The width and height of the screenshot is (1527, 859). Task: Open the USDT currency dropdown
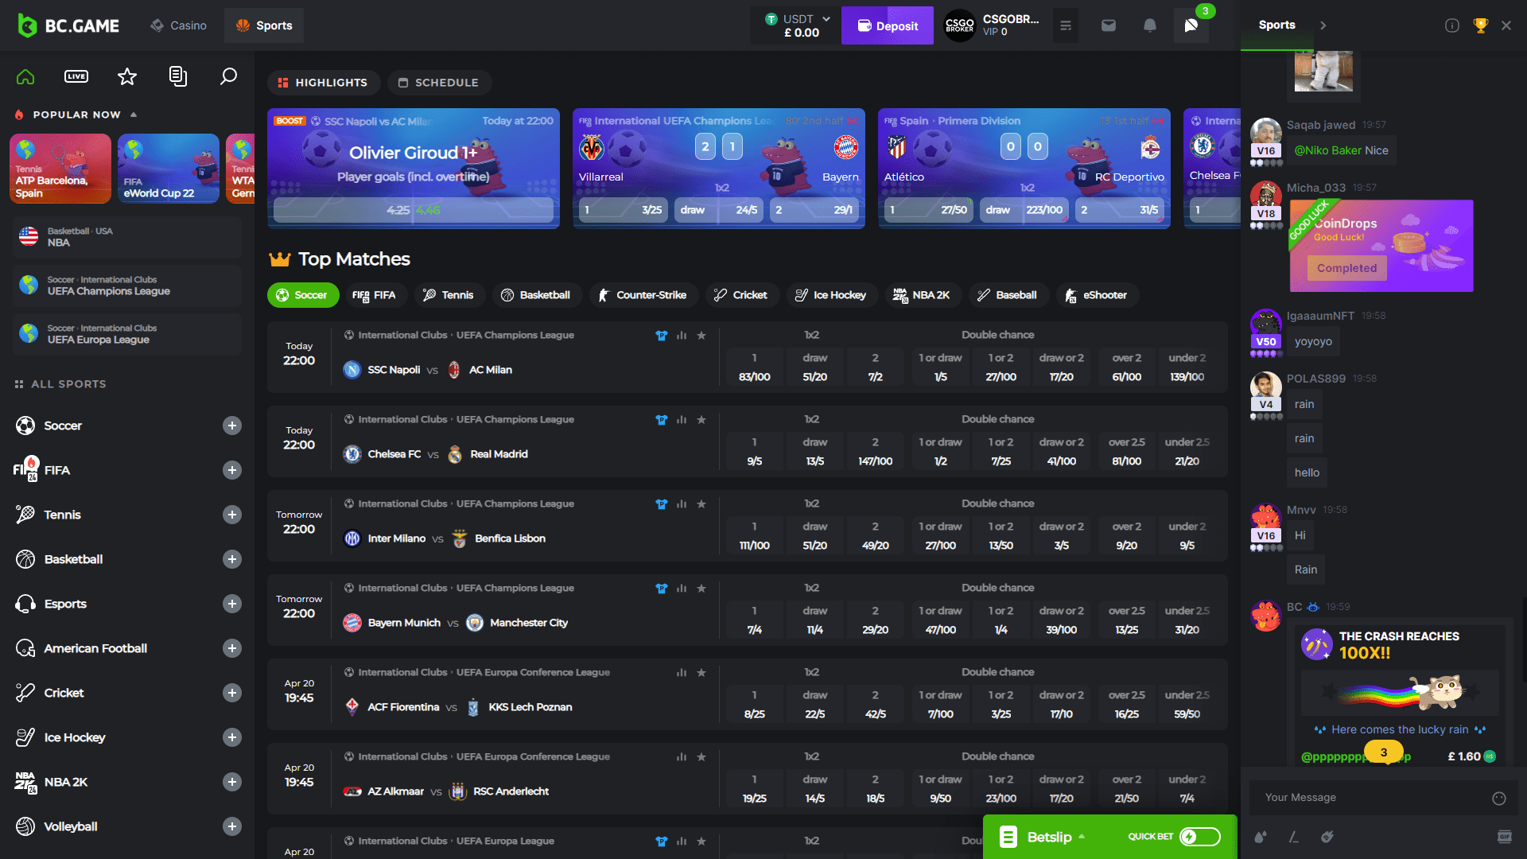(825, 19)
